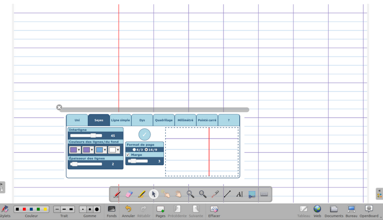Screen dimensions: 383x220
Task: Toggle the Stylets palette
Action: click(5, 211)
